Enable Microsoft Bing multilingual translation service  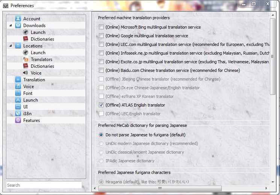[x=101, y=27]
